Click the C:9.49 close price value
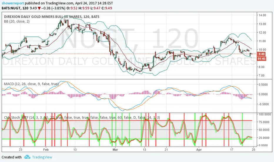This screenshot has width=274, height=162. pos(107,8)
